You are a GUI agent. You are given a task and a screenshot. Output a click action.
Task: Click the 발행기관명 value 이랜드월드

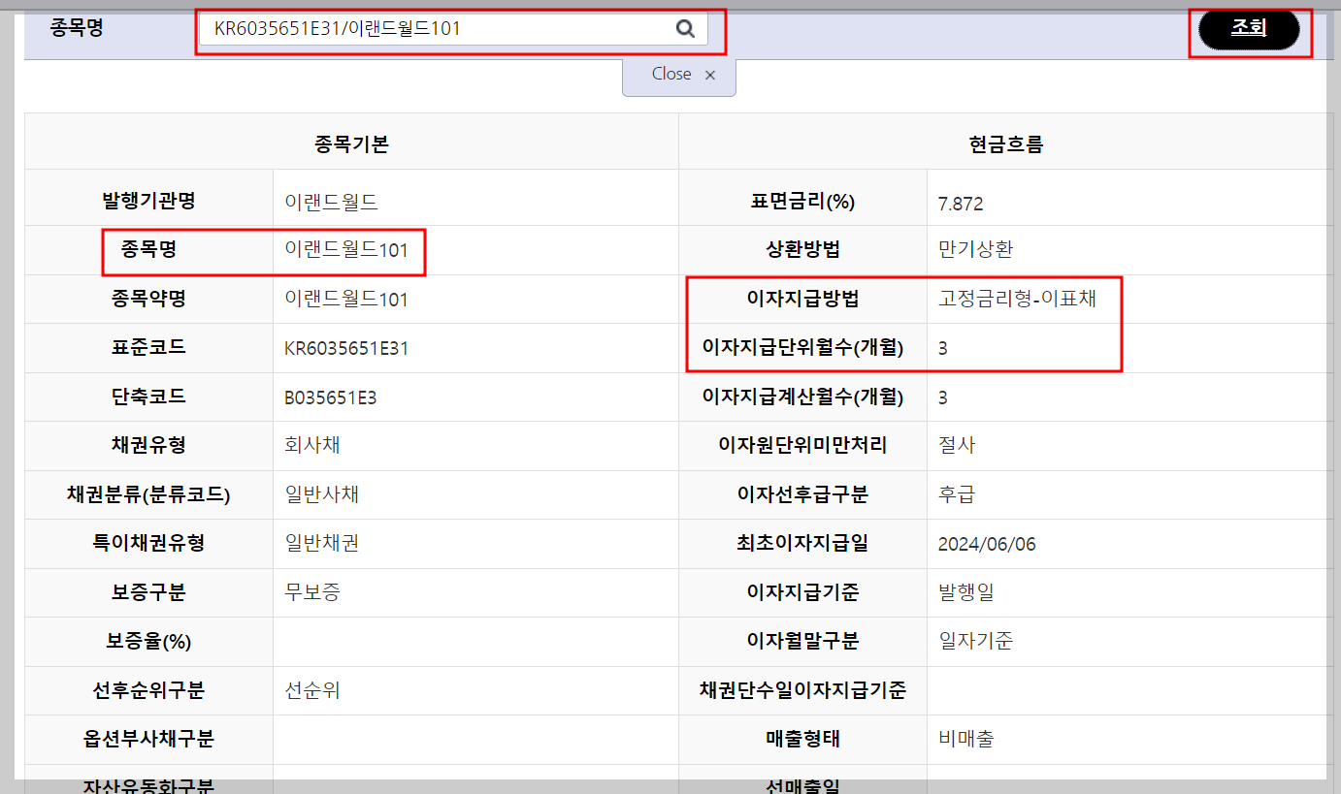(331, 203)
